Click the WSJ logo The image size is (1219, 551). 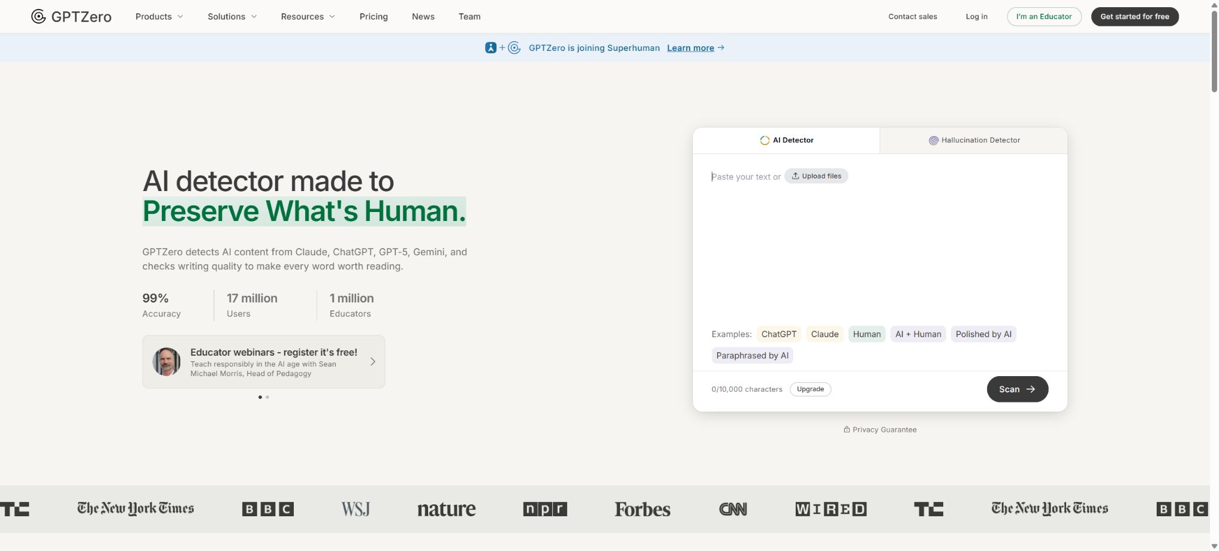tap(356, 509)
